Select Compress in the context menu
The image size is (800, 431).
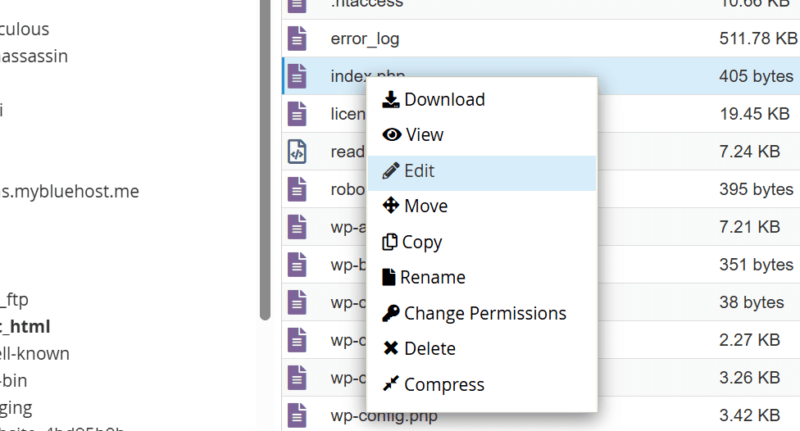(482, 384)
